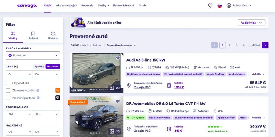Show info for Zľavnené vozidlá

click(38, 91)
